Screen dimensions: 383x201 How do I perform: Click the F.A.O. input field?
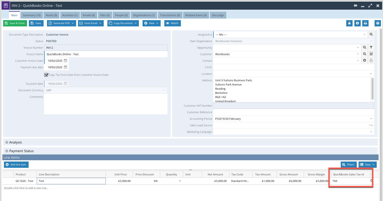point(293,67)
